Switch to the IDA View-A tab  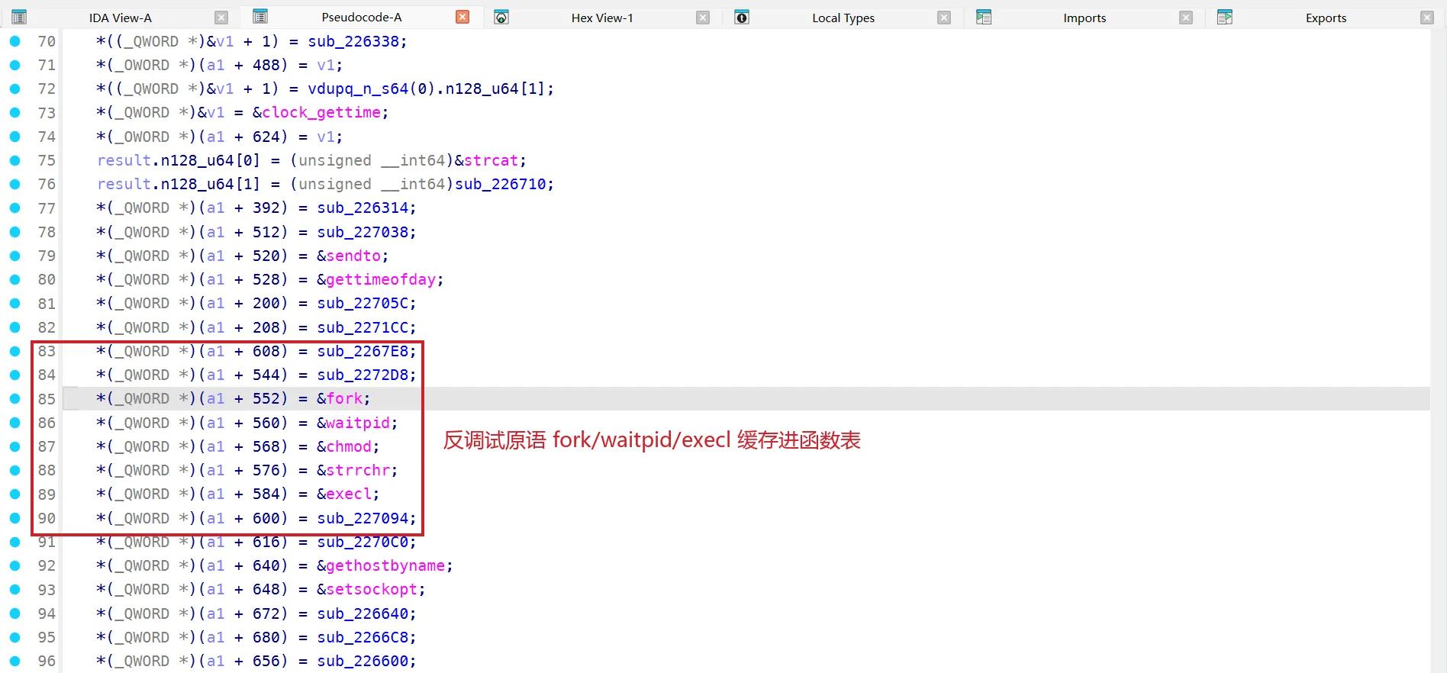(121, 18)
